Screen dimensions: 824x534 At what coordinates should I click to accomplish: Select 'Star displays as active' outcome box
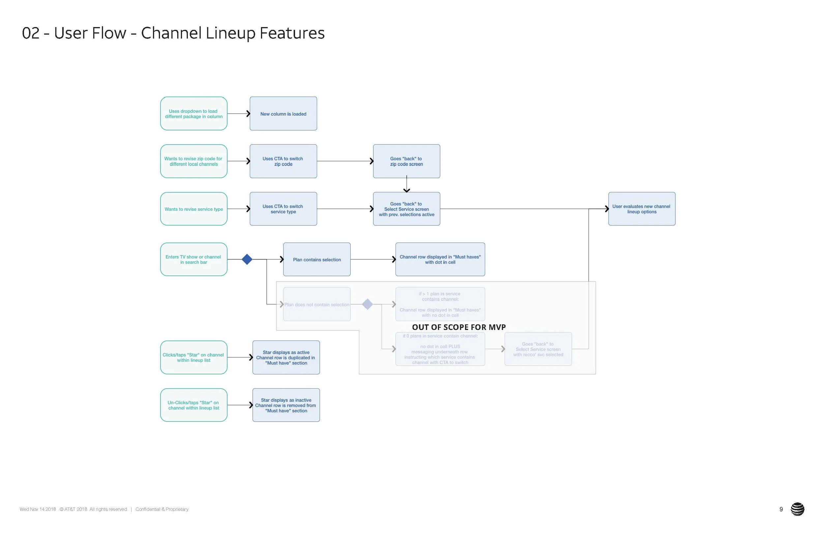coord(286,357)
